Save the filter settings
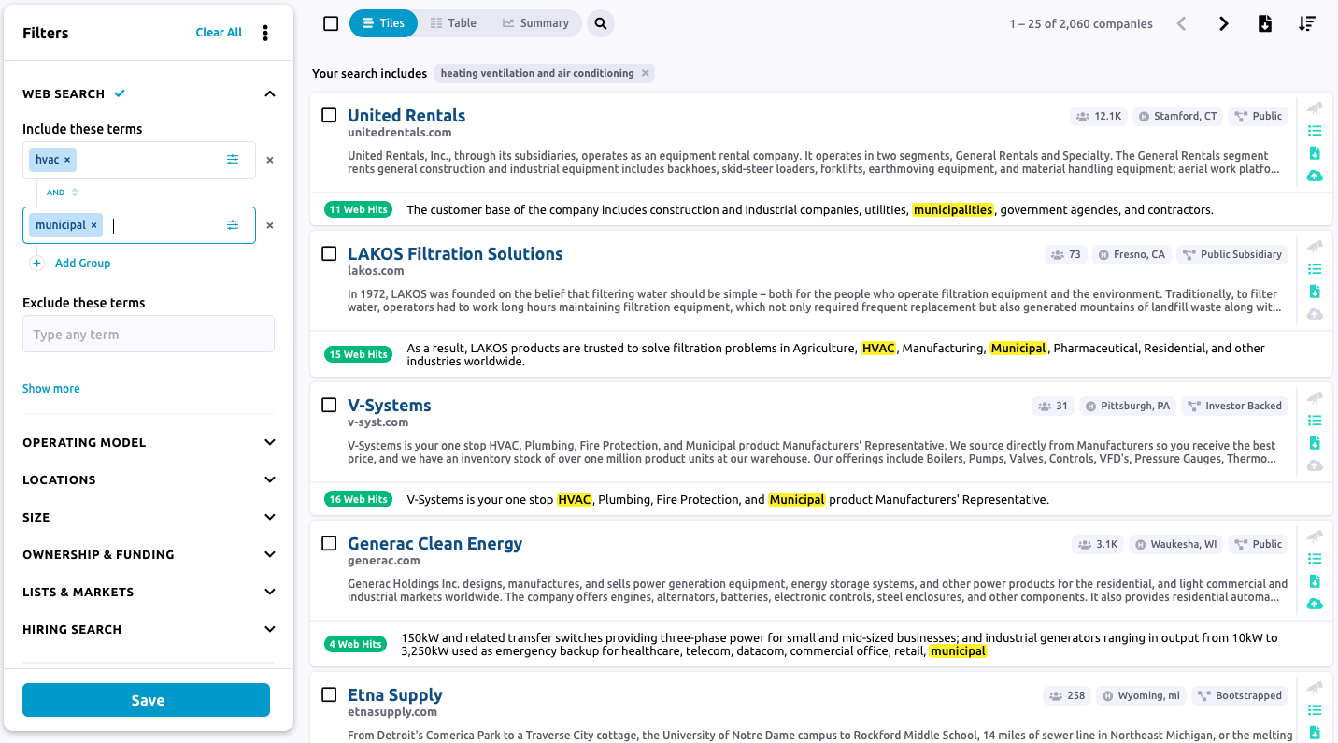The image size is (1338, 743). click(x=146, y=700)
